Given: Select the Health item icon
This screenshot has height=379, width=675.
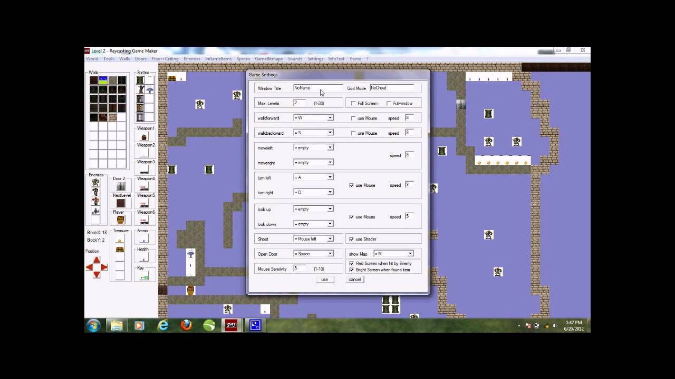Looking at the screenshot, I should coord(144,257).
